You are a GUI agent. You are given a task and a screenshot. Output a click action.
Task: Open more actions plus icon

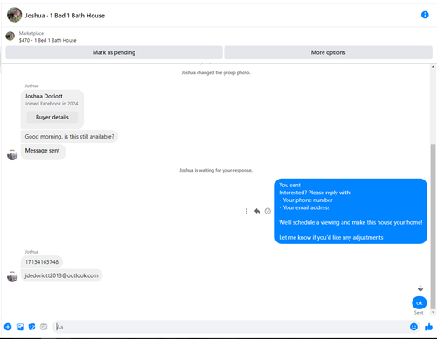[8, 327]
